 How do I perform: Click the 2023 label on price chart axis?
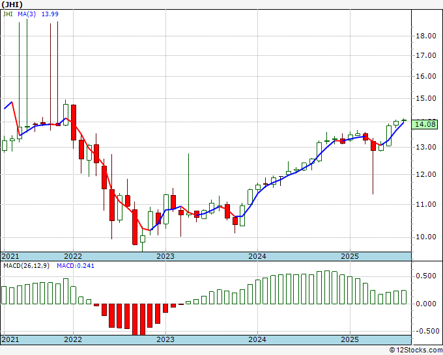tap(165, 256)
